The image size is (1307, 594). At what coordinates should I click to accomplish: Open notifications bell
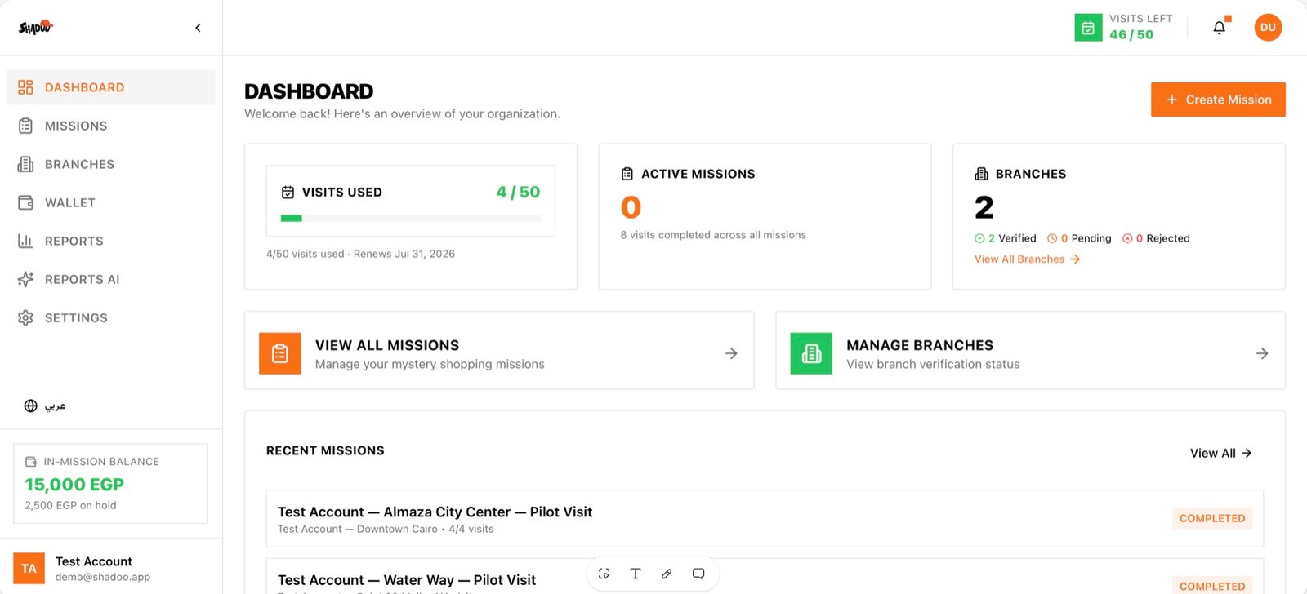[1220, 28]
